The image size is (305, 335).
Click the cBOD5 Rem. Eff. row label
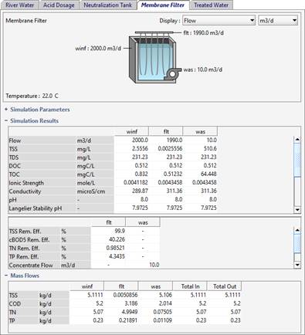(x=29, y=240)
